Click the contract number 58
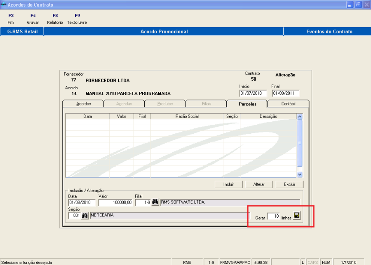 point(254,79)
